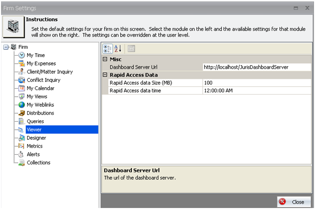Viewport: 315px width, 209px height.
Task: Open Property Pages toolbar button
Action: pyautogui.click(x=131, y=49)
